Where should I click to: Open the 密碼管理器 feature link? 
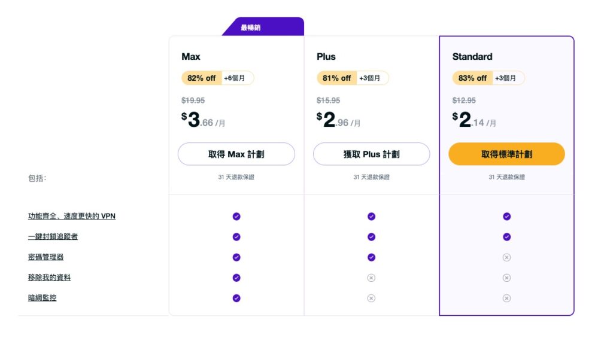(x=45, y=257)
